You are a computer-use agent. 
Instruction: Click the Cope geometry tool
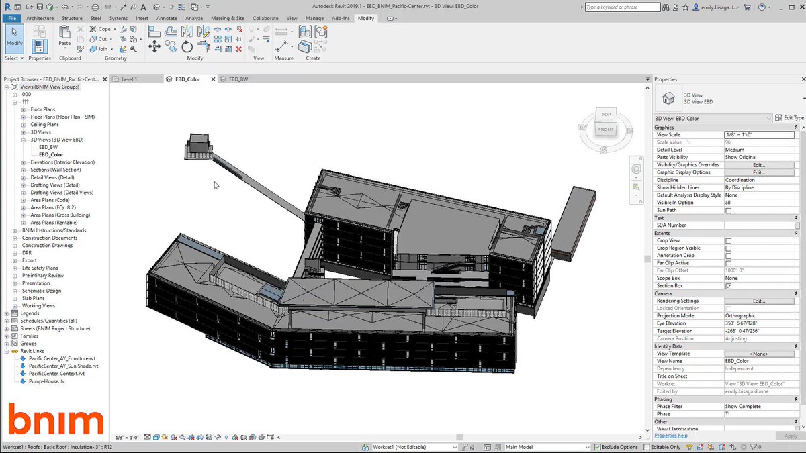tap(101, 29)
